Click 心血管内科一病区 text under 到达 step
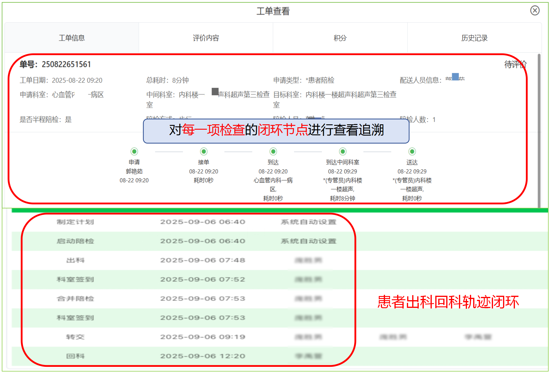 [273, 185]
